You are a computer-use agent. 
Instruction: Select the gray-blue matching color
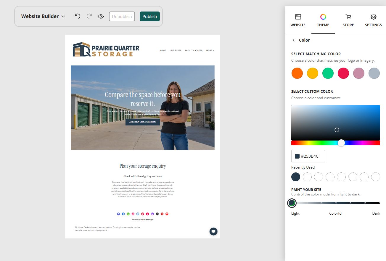click(x=374, y=73)
